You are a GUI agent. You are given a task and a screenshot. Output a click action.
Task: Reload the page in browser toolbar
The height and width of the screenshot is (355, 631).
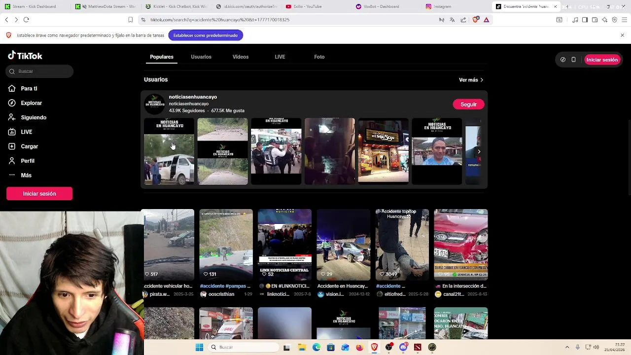click(26, 20)
